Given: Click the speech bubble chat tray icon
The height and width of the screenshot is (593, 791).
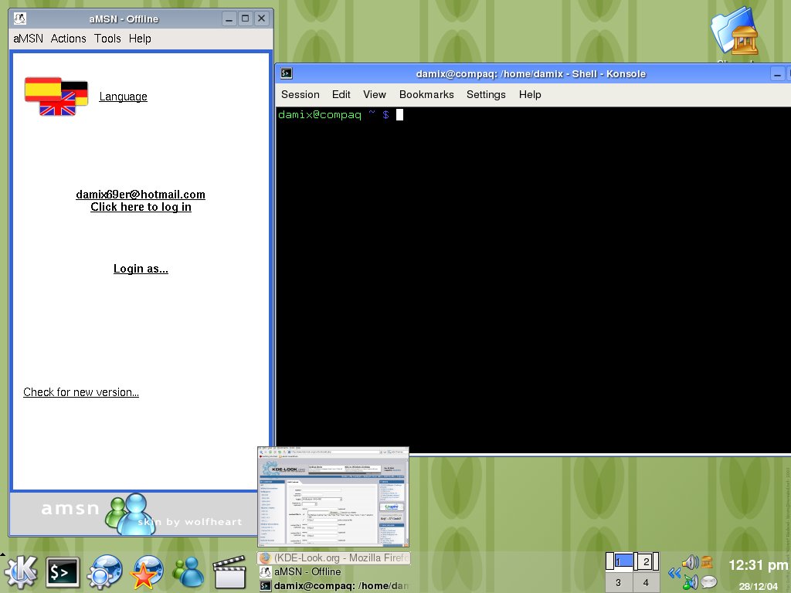Looking at the screenshot, I should coord(709,582).
